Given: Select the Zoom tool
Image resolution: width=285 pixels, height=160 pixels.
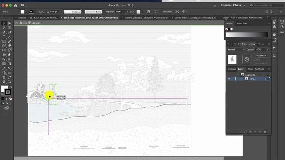Looking at the screenshot, I should click(10, 82).
